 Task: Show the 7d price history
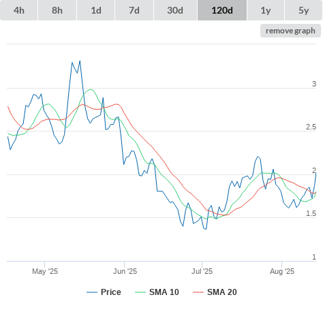tap(134, 10)
